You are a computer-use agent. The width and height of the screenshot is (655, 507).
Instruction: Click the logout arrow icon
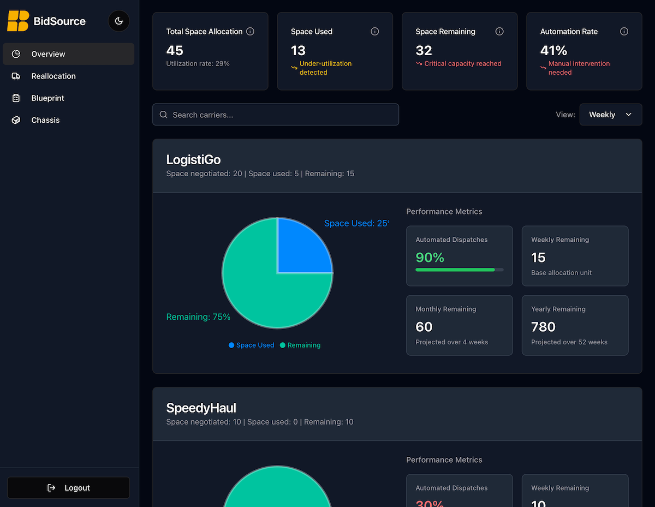tap(52, 488)
